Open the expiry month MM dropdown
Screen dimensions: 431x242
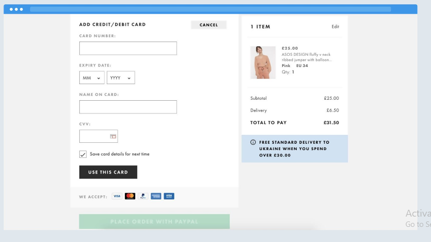(x=92, y=78)
